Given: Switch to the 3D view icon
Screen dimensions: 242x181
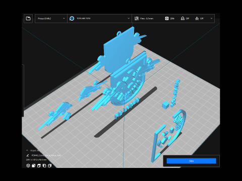Looking at the screenshot, I should tap(28, 165).
